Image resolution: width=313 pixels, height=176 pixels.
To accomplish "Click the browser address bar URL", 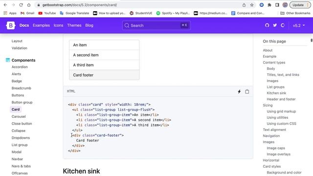I will 80,5.
